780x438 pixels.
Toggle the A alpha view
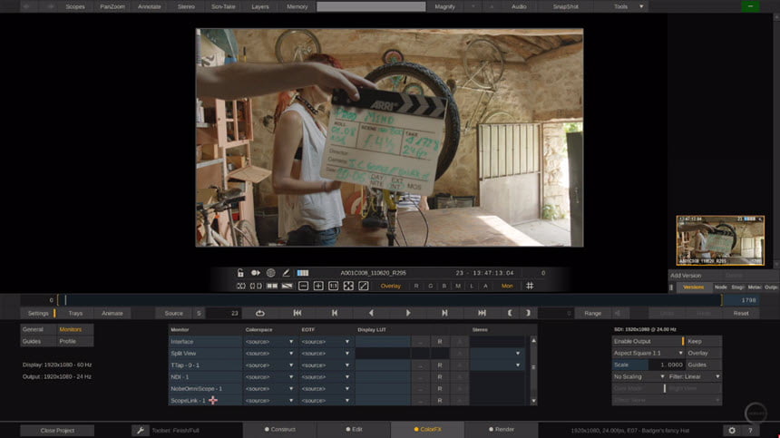tap(485, 286)
